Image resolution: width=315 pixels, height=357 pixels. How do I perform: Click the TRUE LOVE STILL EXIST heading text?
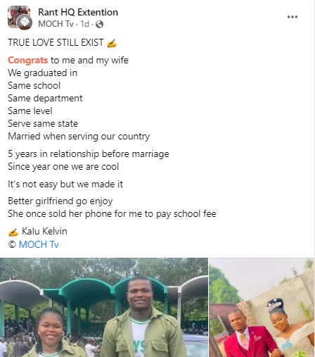pyautogui.click(x=56, y=42)
